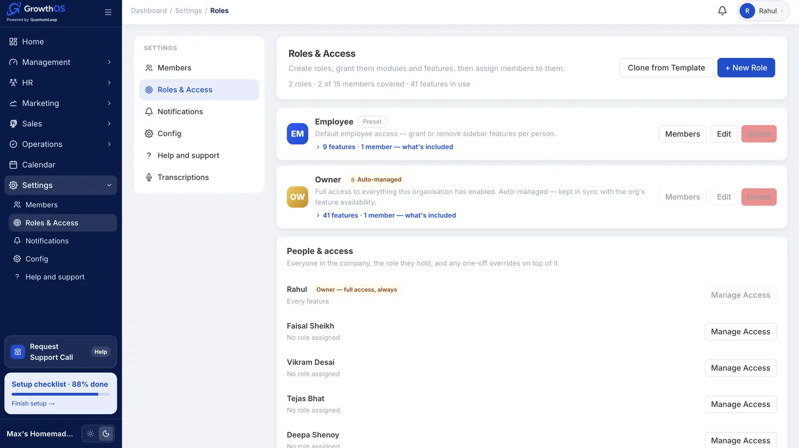Open notifications bell in top bar
799x448 pixels.
point(722,11)
